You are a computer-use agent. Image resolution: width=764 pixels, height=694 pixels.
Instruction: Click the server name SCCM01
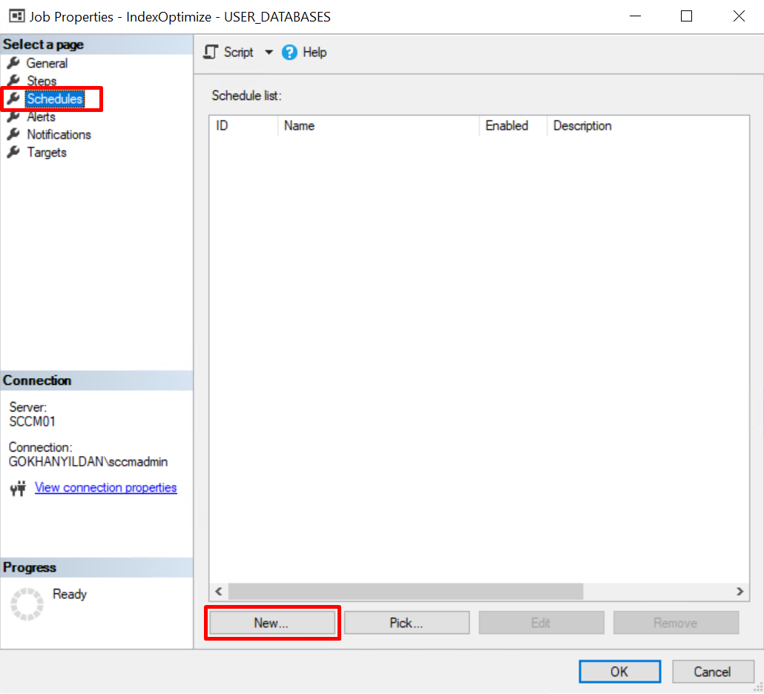pos(32,421)
